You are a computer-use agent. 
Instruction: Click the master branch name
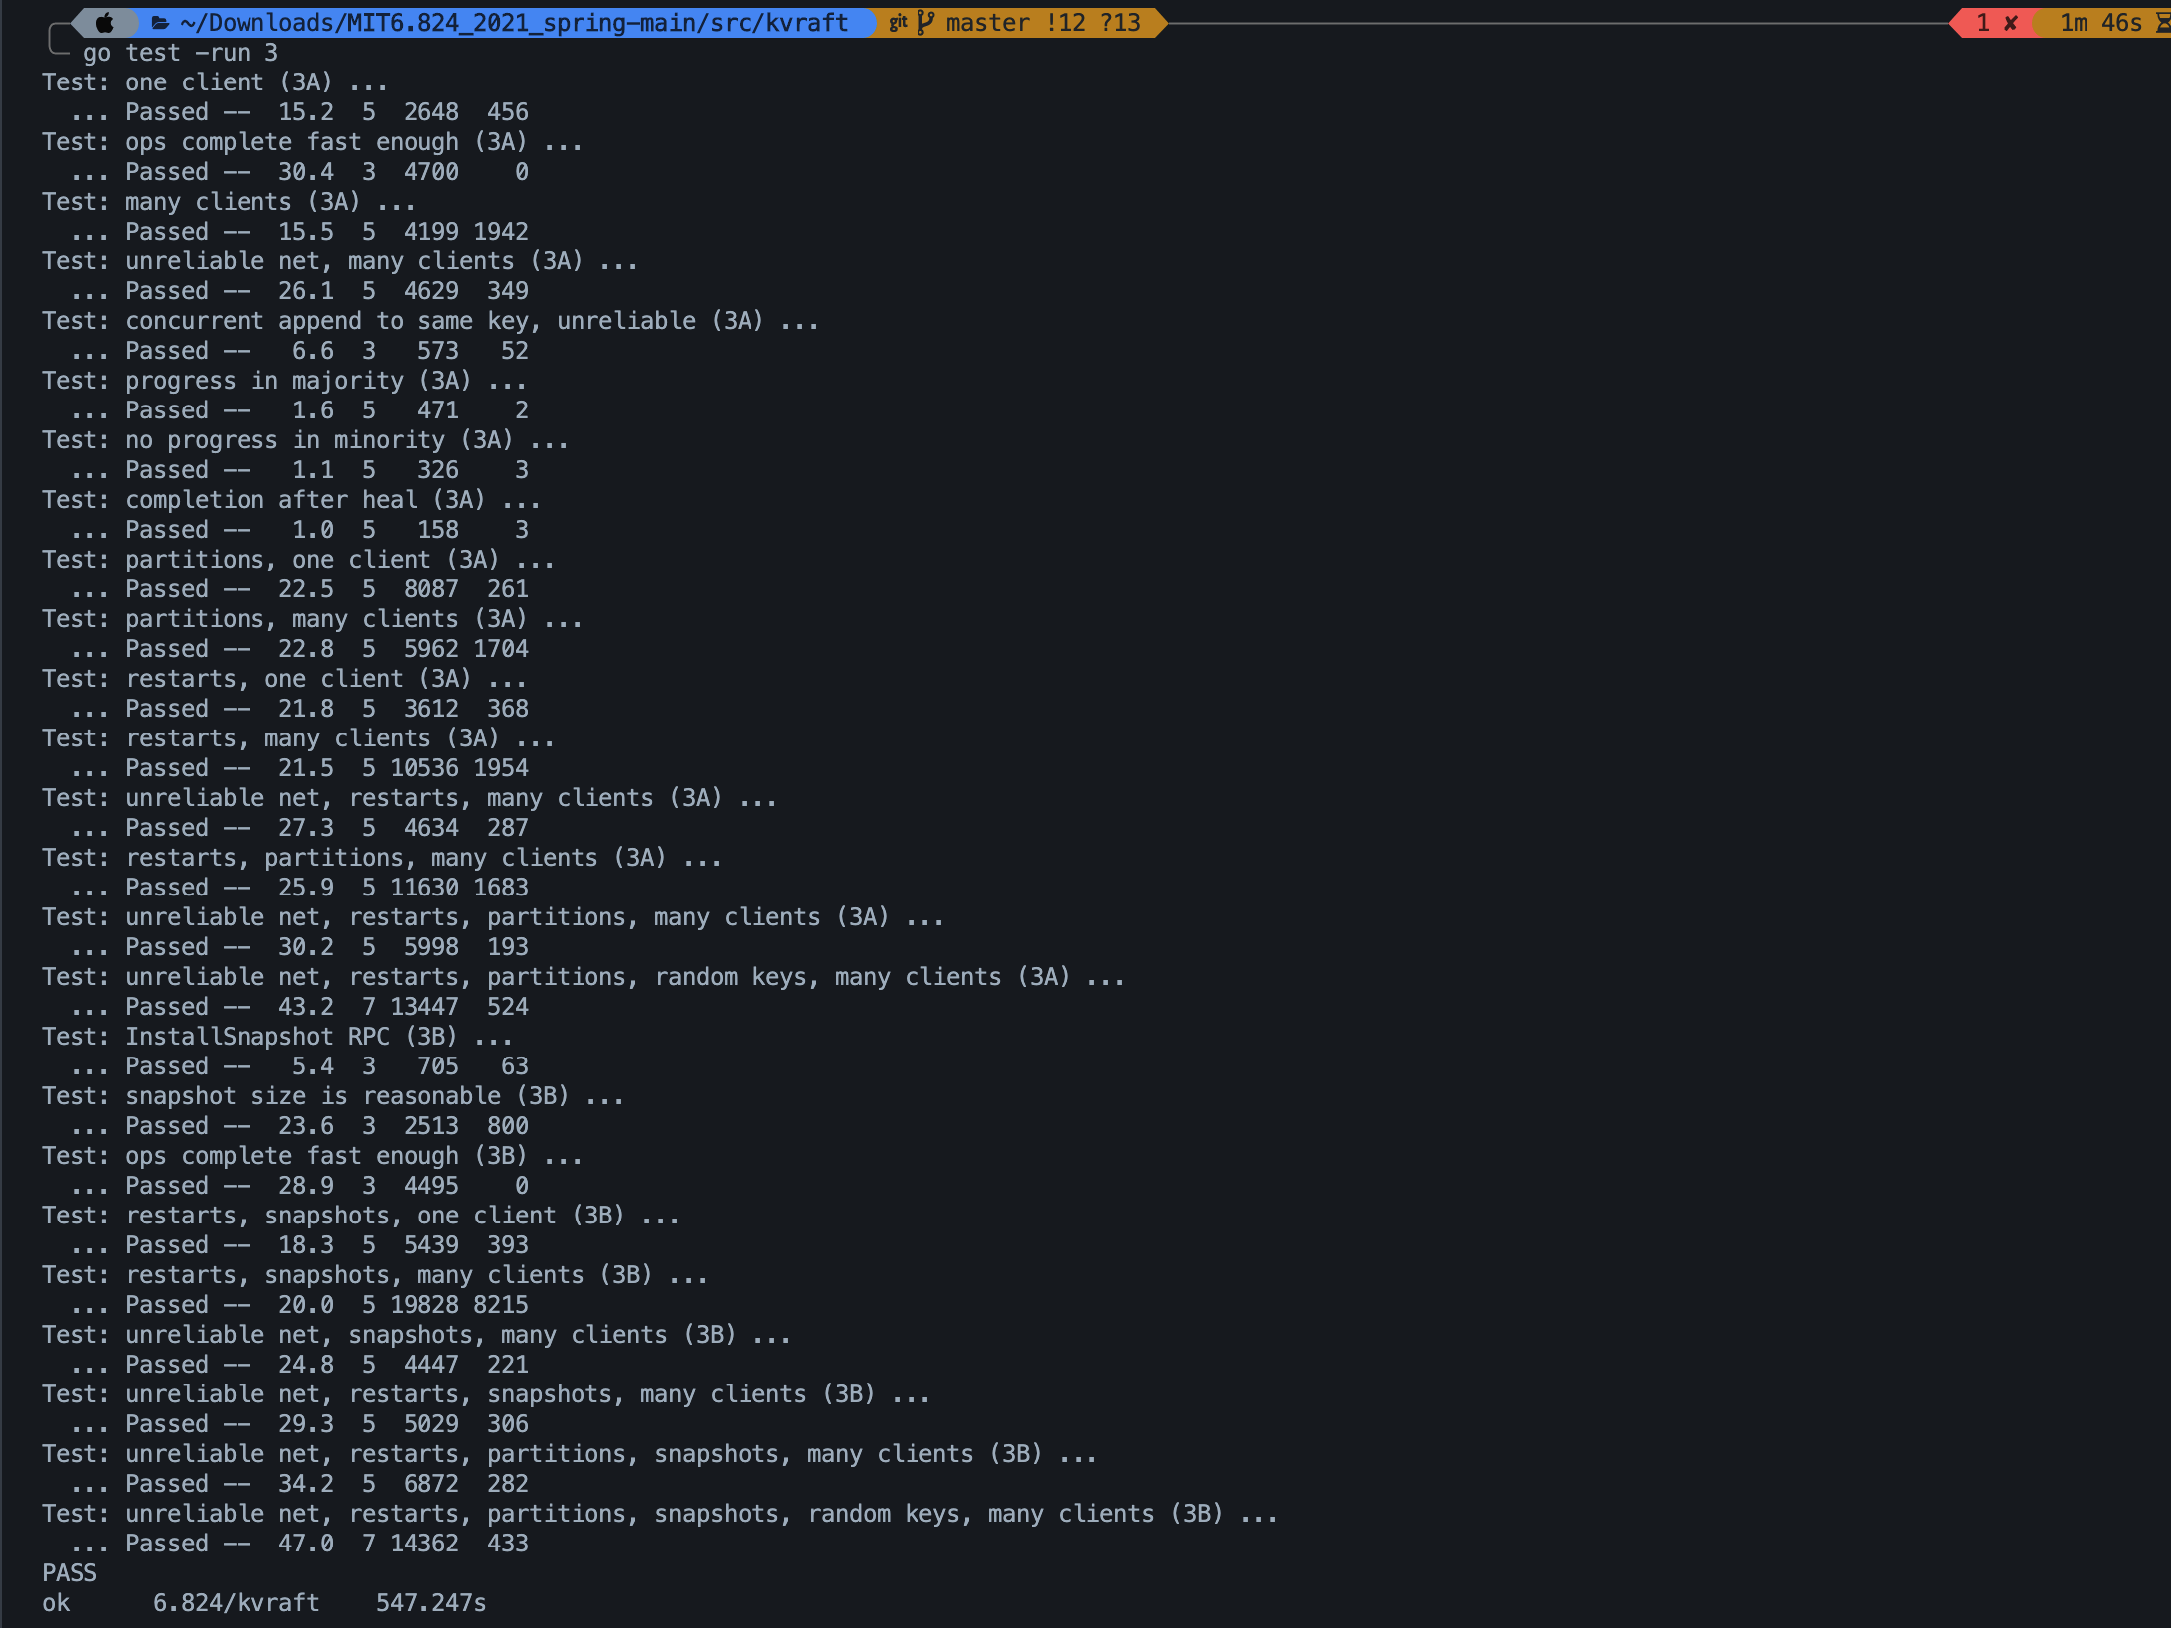pos(986,22)
